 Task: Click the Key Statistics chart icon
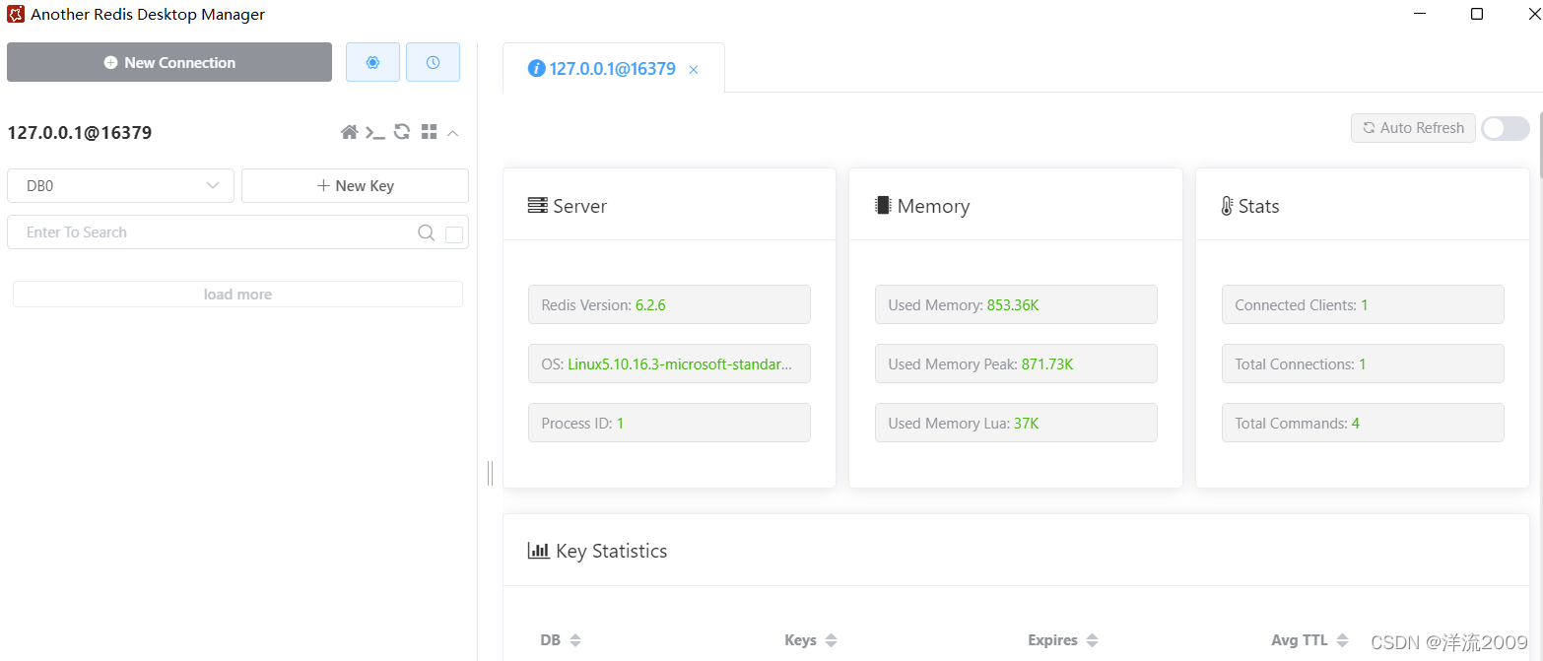tap(539, 550)
